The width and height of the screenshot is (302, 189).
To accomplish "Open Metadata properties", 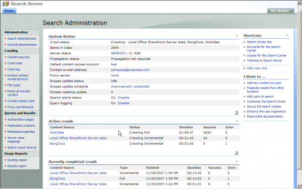I will [x=21, y=132].
